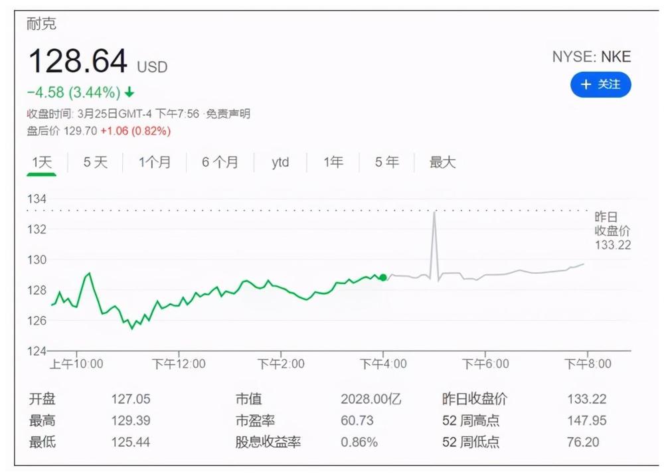Click the 下午6:00 axis label
This screenshot has width=664, height=476.
click(485, 364)
